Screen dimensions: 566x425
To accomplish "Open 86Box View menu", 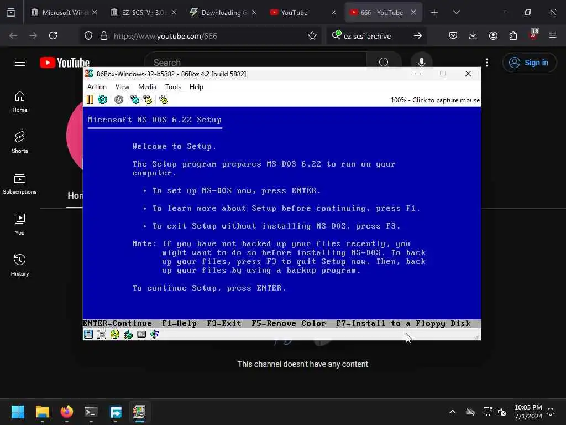I will click(x=122, y=87).
